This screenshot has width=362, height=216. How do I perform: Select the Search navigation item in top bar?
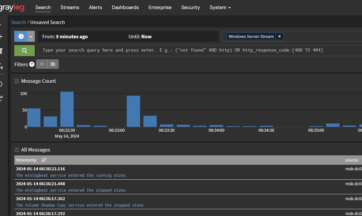pos(43,7)
